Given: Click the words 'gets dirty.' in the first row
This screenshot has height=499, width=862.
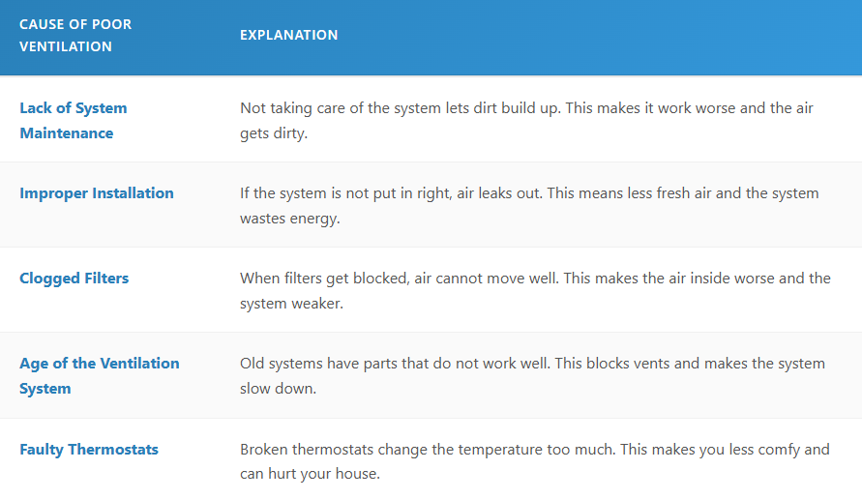Looking at the screenshot, I should (x=274, y=132).
